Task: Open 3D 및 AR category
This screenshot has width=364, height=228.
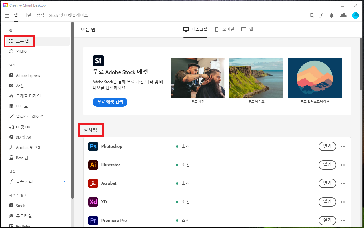Action: (37, 137)
